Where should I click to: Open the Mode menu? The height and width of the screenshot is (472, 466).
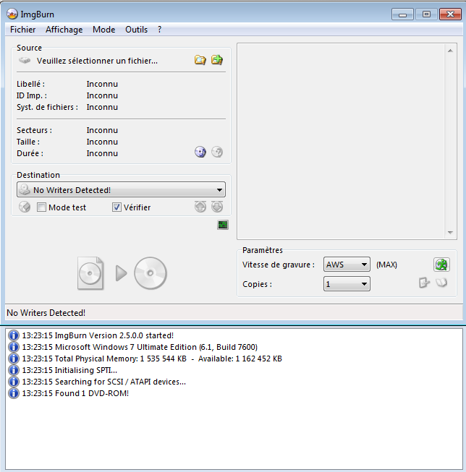click(x=103, y=30)
